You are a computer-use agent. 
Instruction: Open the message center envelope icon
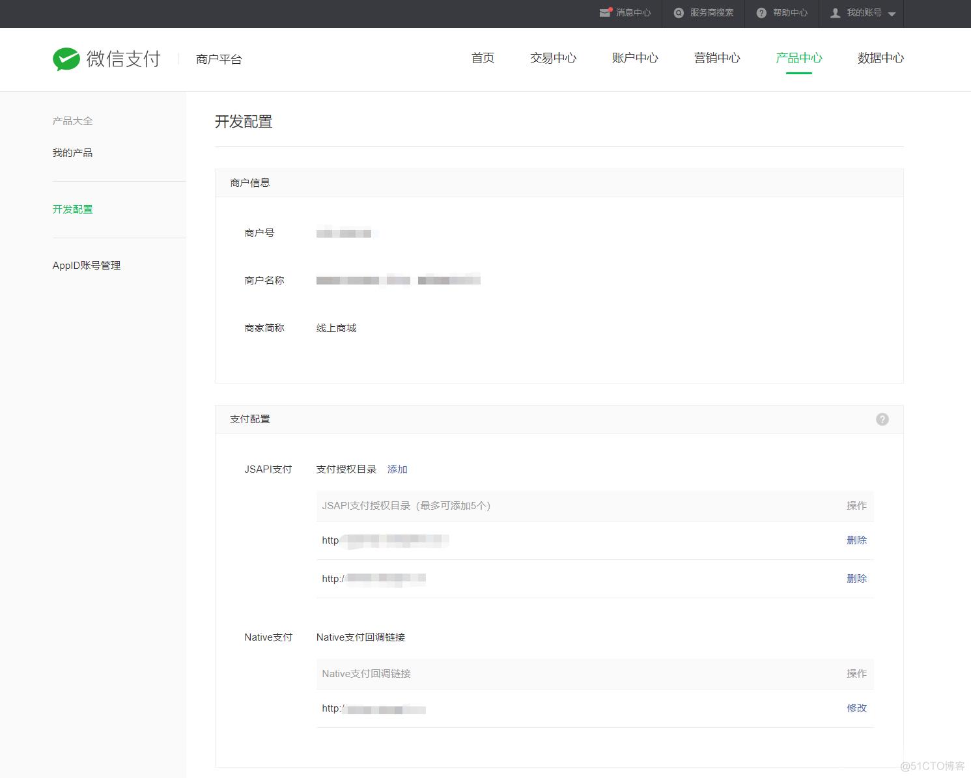point(605,13)
